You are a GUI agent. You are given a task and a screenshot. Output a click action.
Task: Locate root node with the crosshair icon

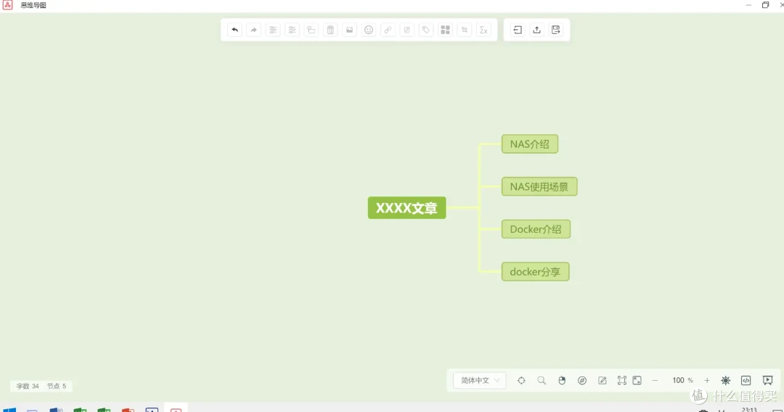pyautogui.click(x=521, y=381)
